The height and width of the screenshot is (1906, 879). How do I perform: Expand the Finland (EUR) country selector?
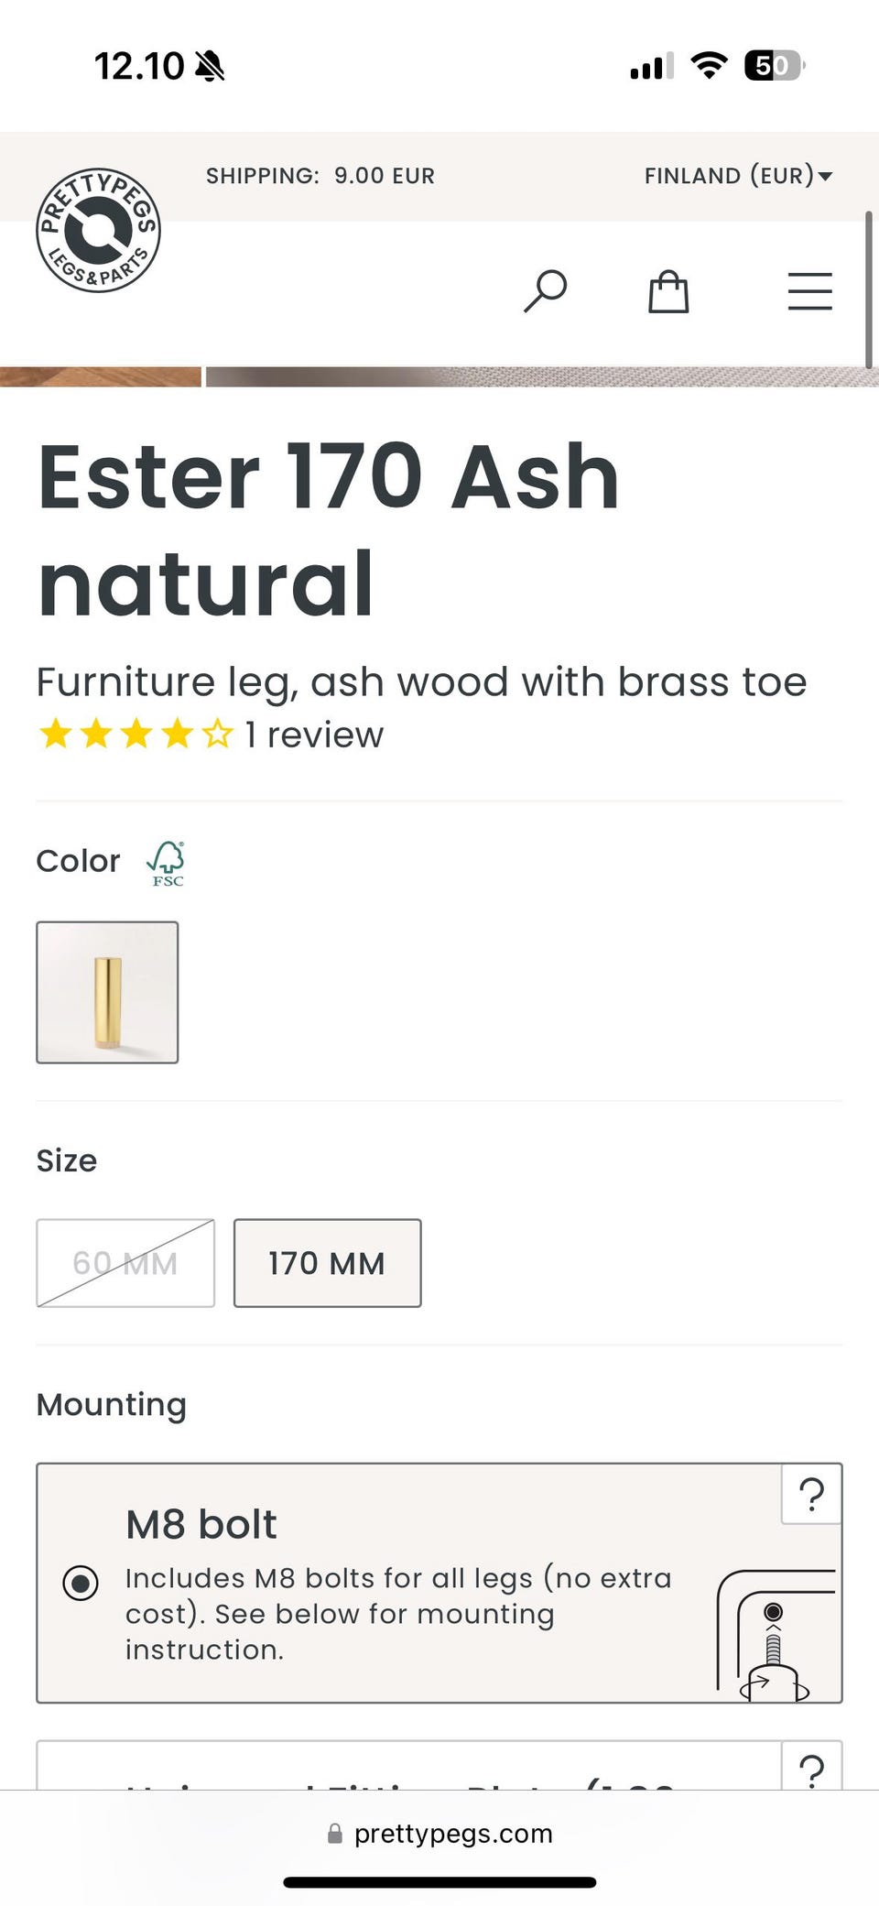tap(738, 176)
